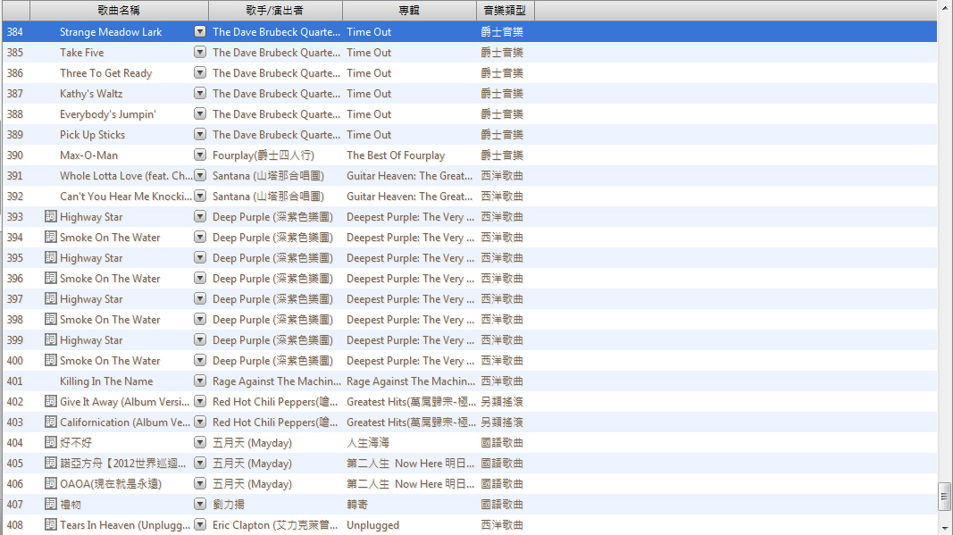Click genre 另類搖滾 in row 402
This screenshot has height=535, width=953.
coord(502,401)
